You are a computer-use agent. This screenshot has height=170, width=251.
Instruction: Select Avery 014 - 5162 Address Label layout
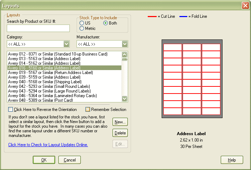(64, 63)
